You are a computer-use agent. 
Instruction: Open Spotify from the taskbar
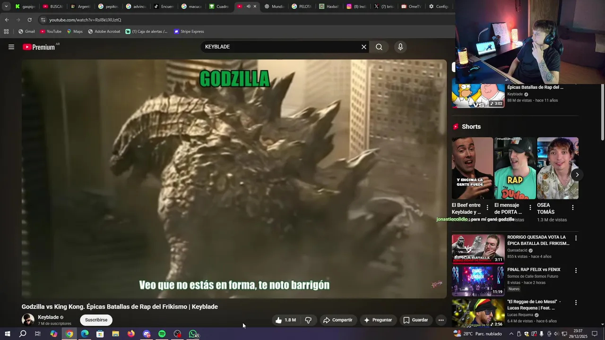(x=162, y=334)
